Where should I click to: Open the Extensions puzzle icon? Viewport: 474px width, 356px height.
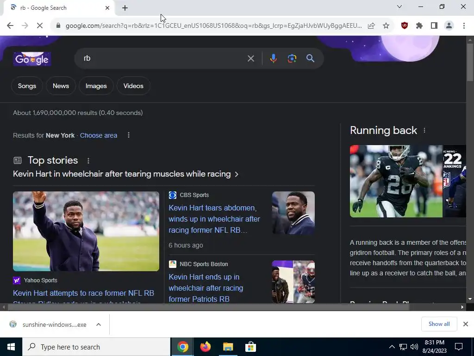(x=419, y=26)
